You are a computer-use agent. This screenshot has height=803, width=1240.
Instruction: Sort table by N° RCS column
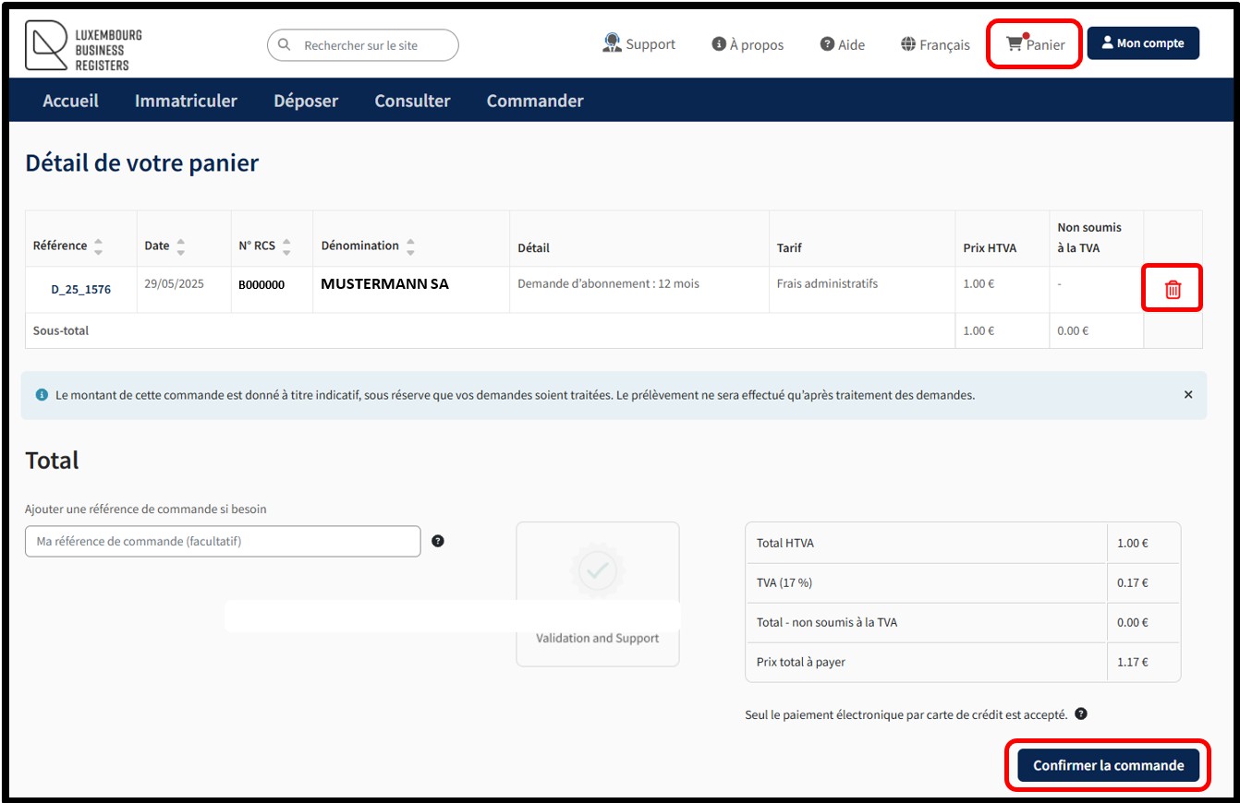(x=286, y=246)
